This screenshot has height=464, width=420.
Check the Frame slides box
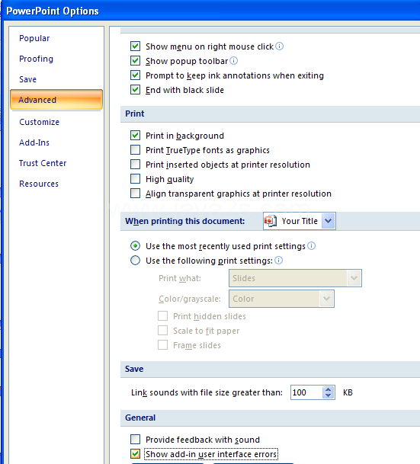(163, 344)
